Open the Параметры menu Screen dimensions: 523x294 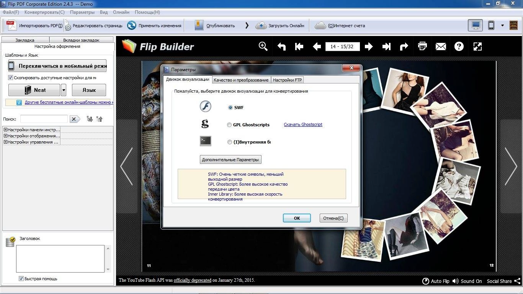point(82,12)
